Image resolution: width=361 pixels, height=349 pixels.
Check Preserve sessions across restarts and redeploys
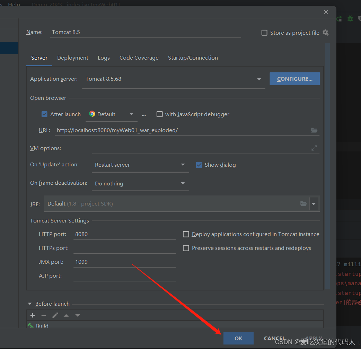[x=186, y=248]
